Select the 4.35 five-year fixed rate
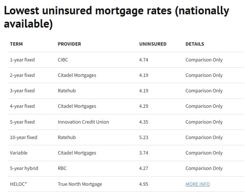The height and width of the screenshot is (192, 245). pos(144,122)
